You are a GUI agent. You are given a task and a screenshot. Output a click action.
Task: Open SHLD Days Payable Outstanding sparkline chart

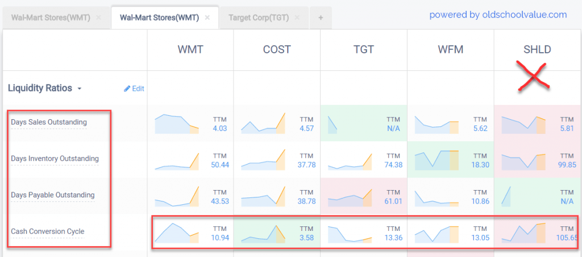(506, 196)
